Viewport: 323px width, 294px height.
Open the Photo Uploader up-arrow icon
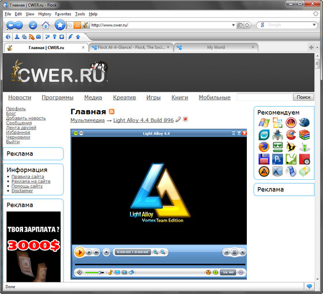click(x=78, y=37)
